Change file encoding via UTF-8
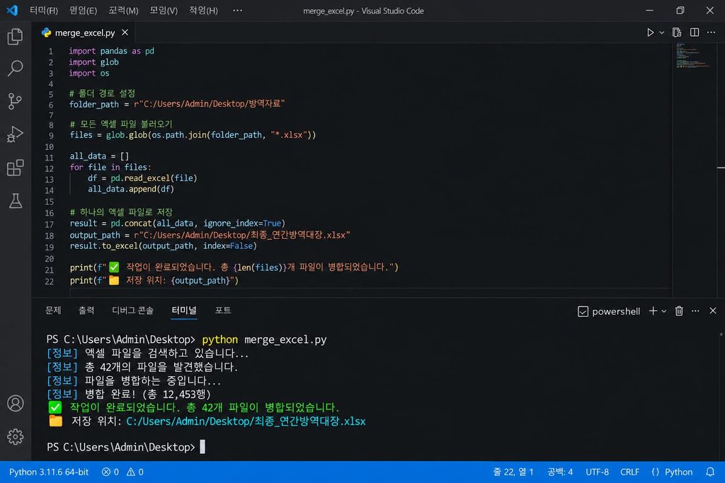This screenshot has height=483, width=725. [x=597, y=472]
